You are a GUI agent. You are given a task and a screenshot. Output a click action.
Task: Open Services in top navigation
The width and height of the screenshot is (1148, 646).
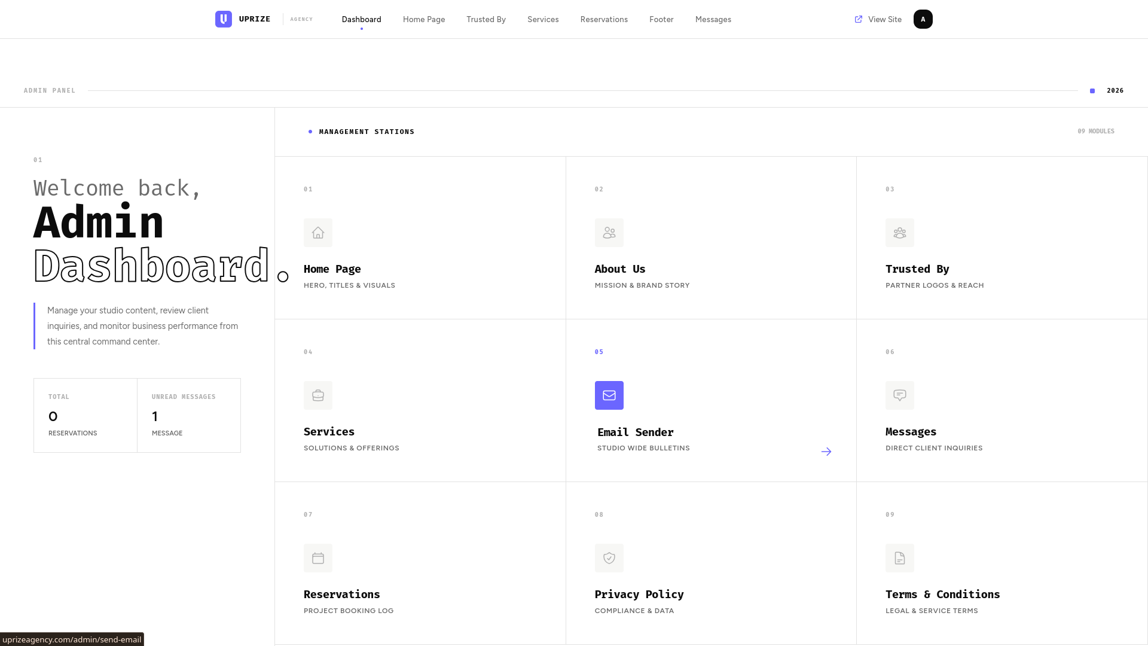click(x=543, y=19)
